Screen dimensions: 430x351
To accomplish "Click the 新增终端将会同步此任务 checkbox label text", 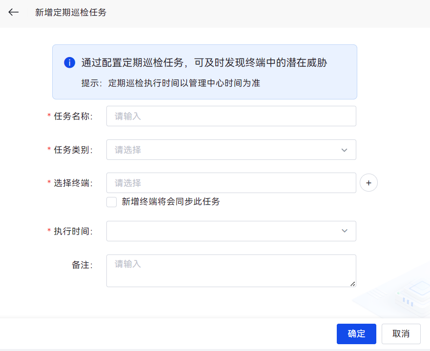I will point(171,202).
